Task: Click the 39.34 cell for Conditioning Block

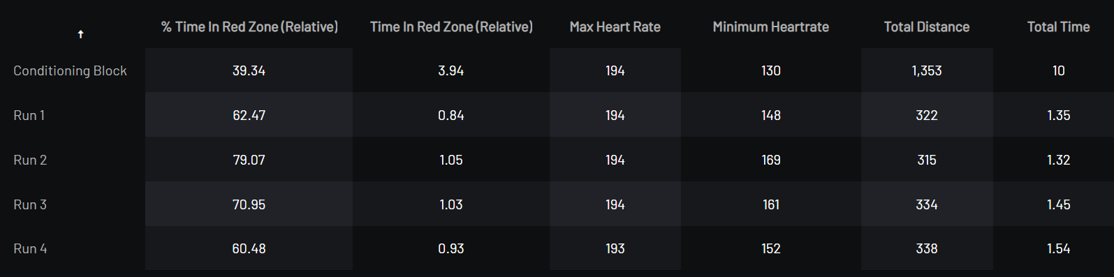Action: 249,70
